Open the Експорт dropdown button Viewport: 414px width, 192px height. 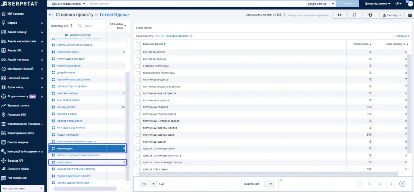392,15
